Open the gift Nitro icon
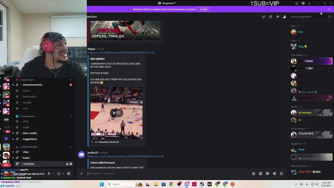Viewport: 334px width, 188px height. point(253,173)
